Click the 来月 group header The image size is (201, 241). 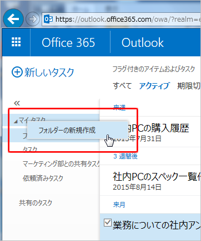(x=119, y=205)
